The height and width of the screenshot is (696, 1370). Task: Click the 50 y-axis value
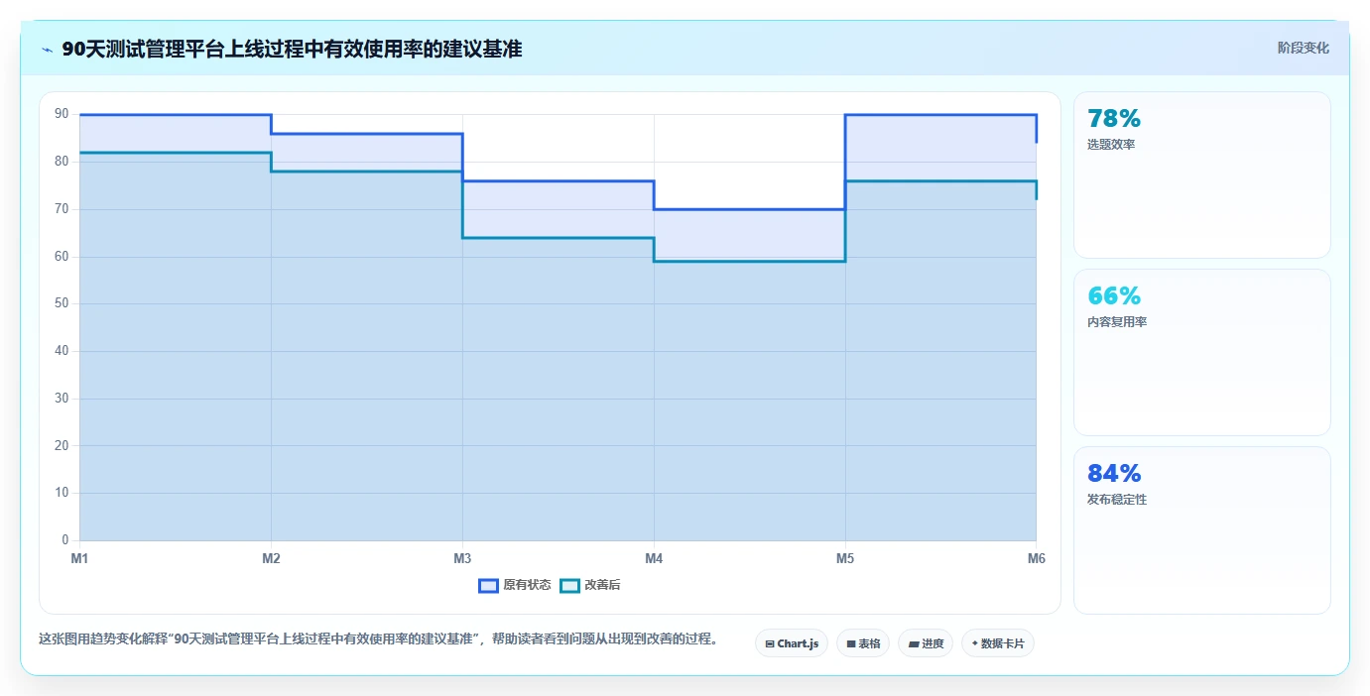(x=62, y=303)
